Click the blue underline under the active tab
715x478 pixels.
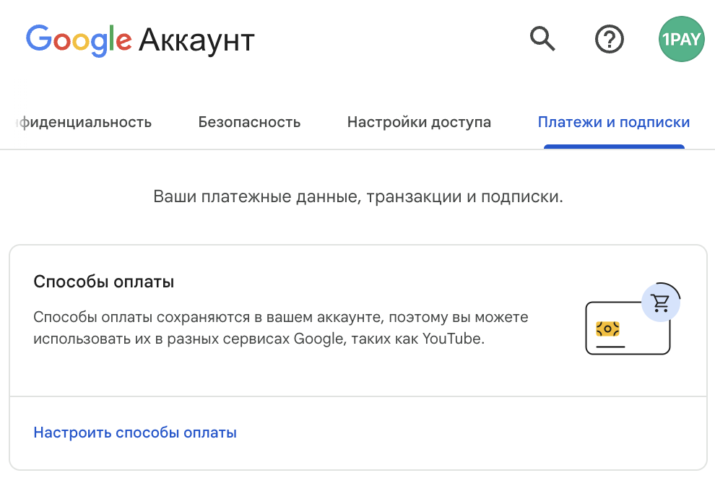[x=614, y=147]
